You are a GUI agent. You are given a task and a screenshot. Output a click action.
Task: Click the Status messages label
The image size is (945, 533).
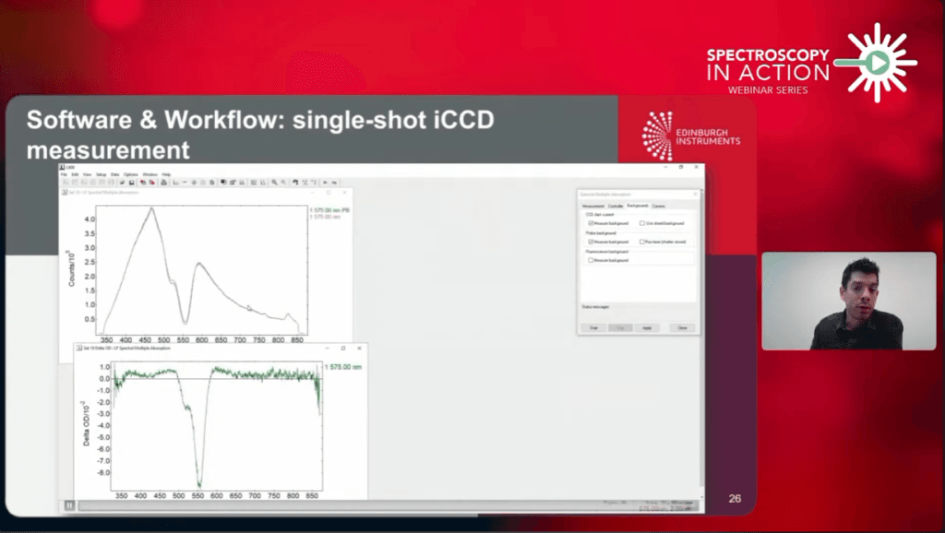[595, 307]
